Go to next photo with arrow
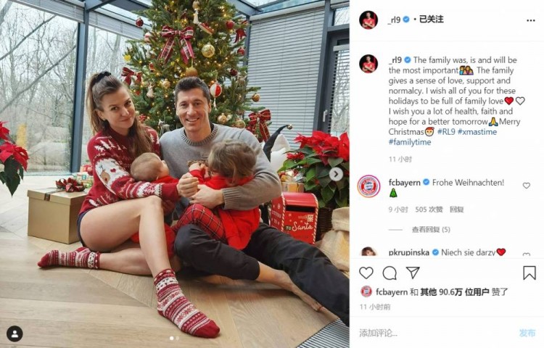544x348 pixels. 336,174
